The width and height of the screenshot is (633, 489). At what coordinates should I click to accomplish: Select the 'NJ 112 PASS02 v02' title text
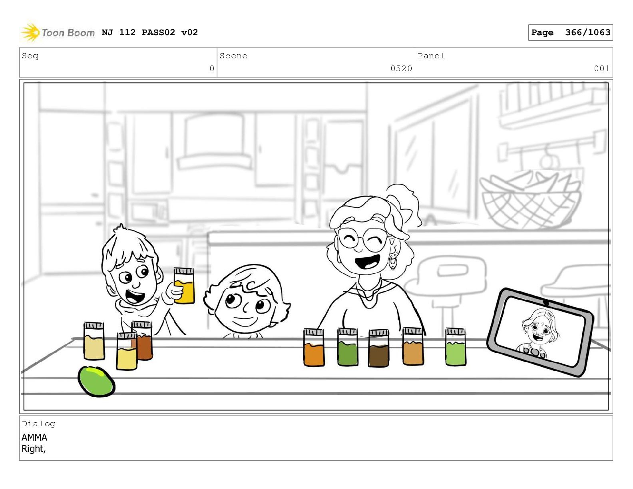click(x=150, y=32)
